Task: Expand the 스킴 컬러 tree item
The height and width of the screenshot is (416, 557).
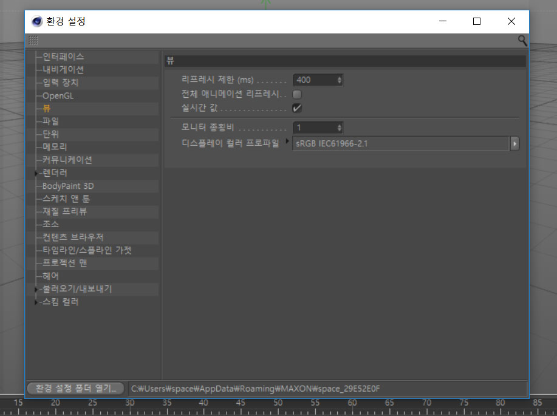Action: click(36, 302)
